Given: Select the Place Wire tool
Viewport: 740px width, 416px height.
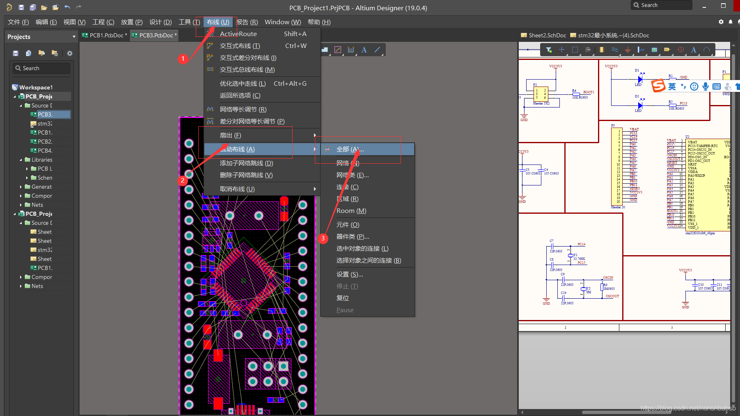Looking at the screenshot, I should pyautogui.click(x=615, y=50).
